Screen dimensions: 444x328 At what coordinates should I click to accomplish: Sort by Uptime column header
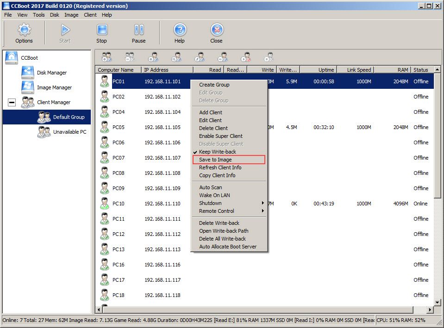point(319,69)
